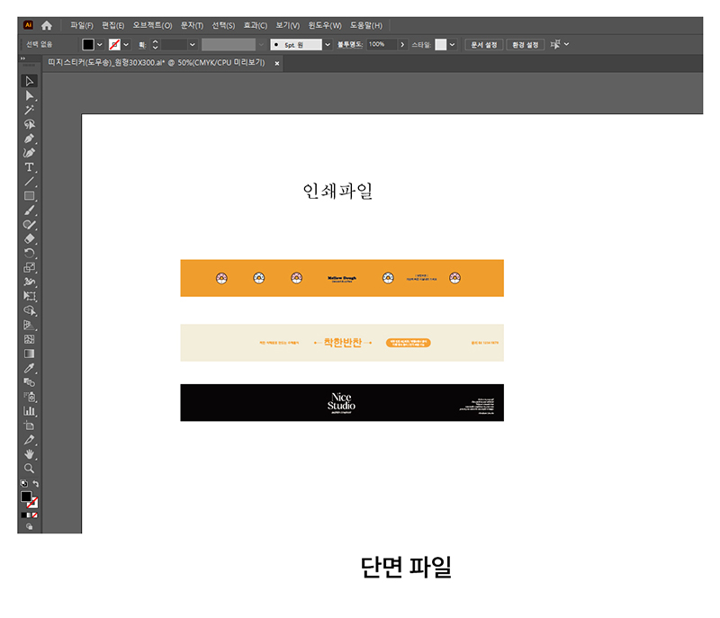Select the Direct Selection tool
The height and width of the screenshot is (618, 720).
pyautogui.click(x=29, y=95)
